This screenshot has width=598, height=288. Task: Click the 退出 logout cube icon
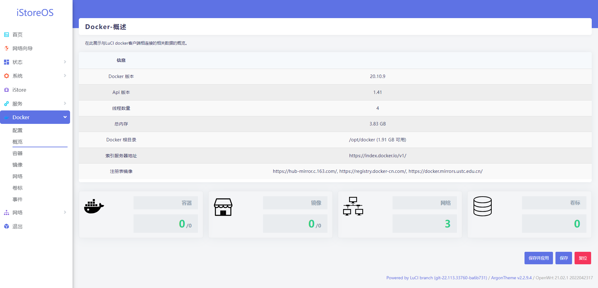6,226
